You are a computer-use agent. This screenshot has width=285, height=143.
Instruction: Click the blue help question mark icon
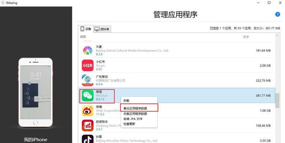(277, 14)
